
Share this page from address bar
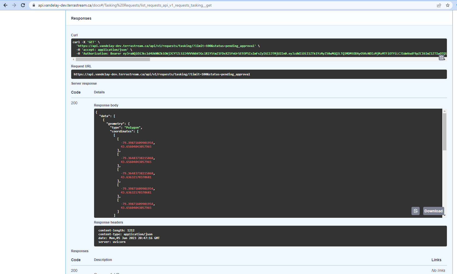[439, 5]
